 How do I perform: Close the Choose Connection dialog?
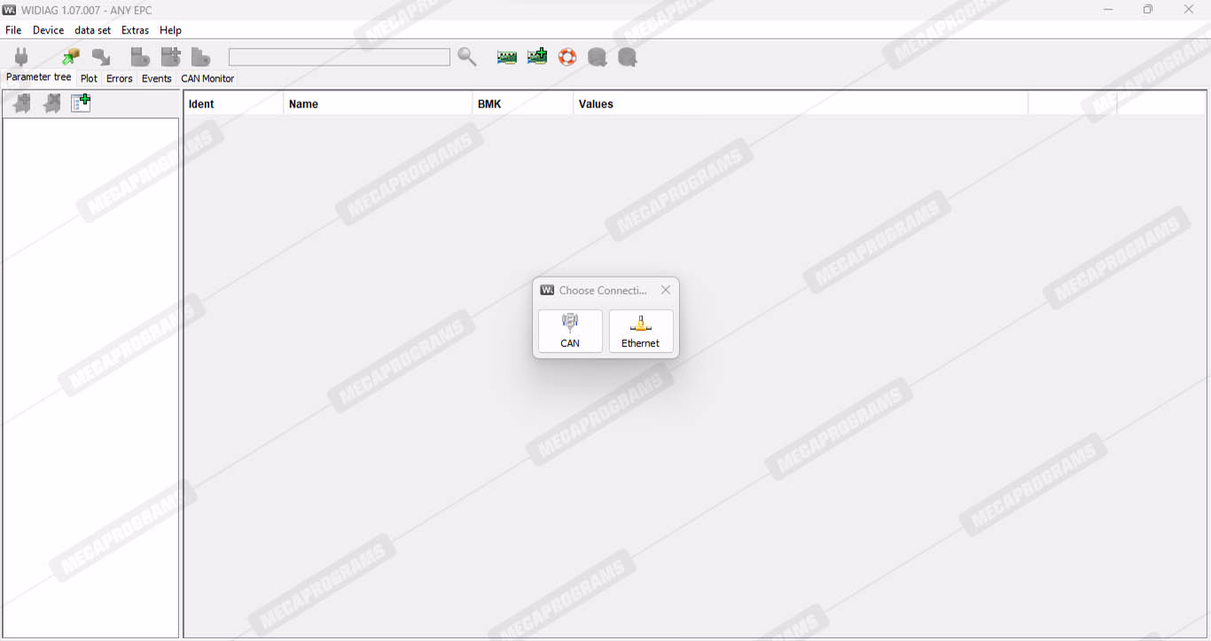point(666,290)
